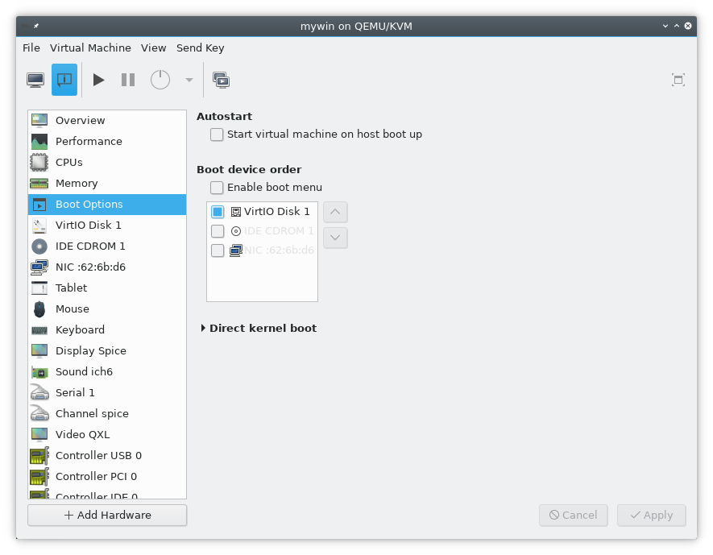The image size is (713, 555).
Task: Select the Mouse device entry
Action: coord(107,309)
